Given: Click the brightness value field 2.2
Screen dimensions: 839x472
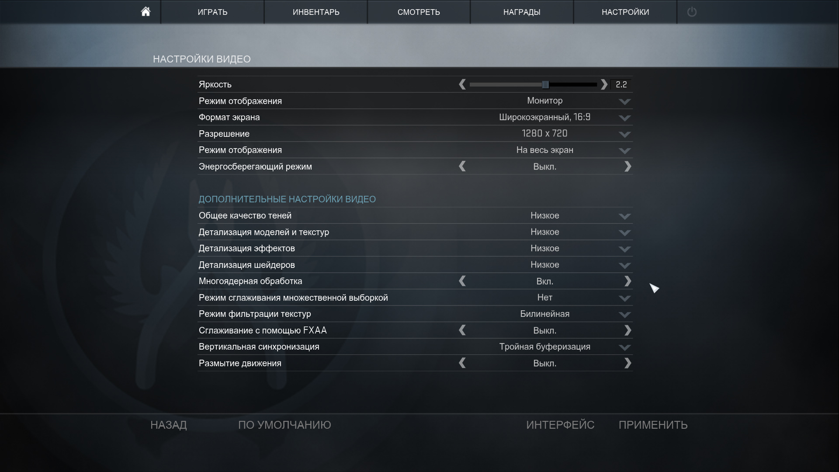Looking at the screenshot, I should click(621, 84).
